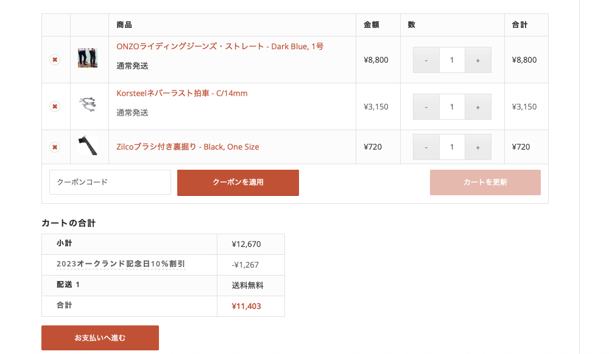
Task: Remove Zilco brush hoof pick from cart
Action: pyautogui.click(x=55, y=147)
